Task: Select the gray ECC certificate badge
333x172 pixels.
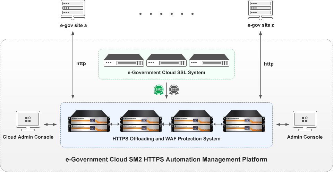Action: [x=174, y=89]
